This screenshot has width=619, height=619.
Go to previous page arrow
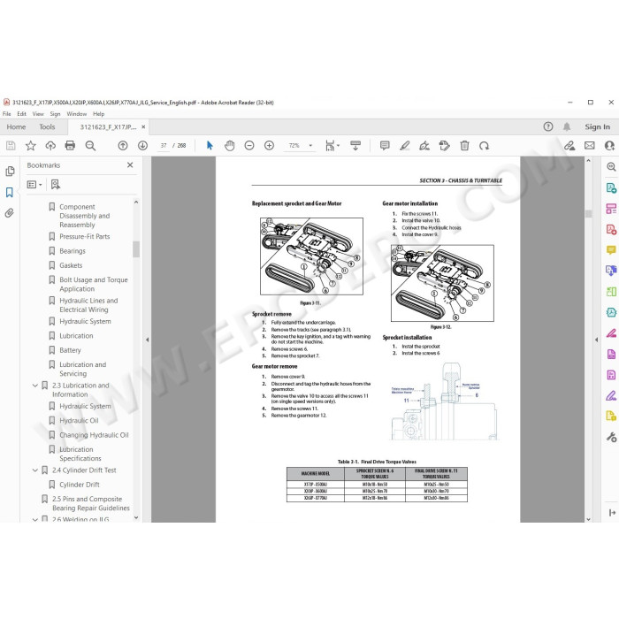[x=123, y=146]
